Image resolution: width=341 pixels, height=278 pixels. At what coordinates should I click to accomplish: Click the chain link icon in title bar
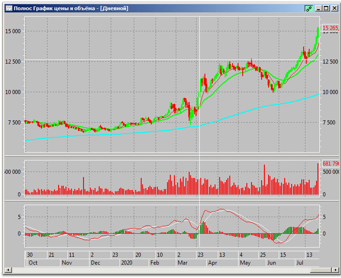coord(309,9)
